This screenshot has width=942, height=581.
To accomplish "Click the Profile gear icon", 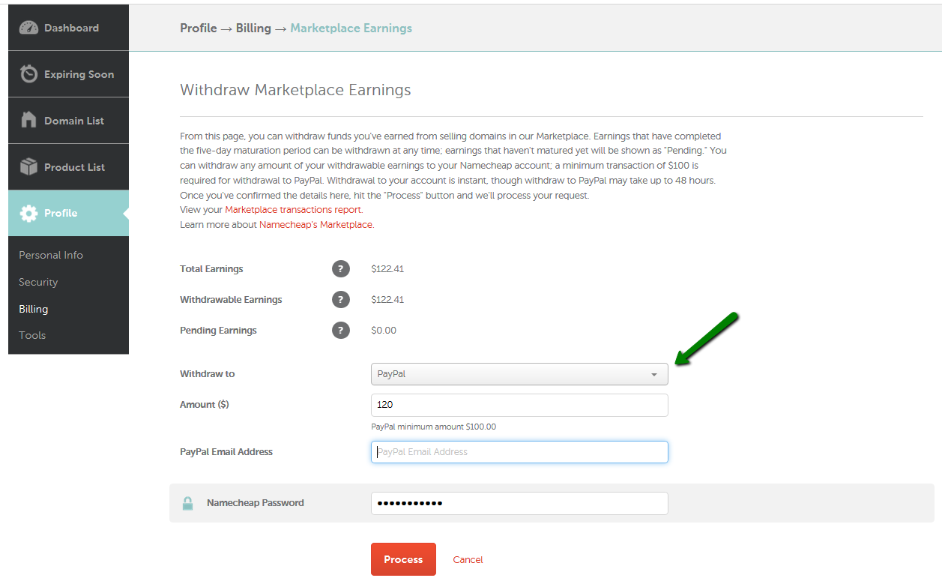I will coord(28,213).
